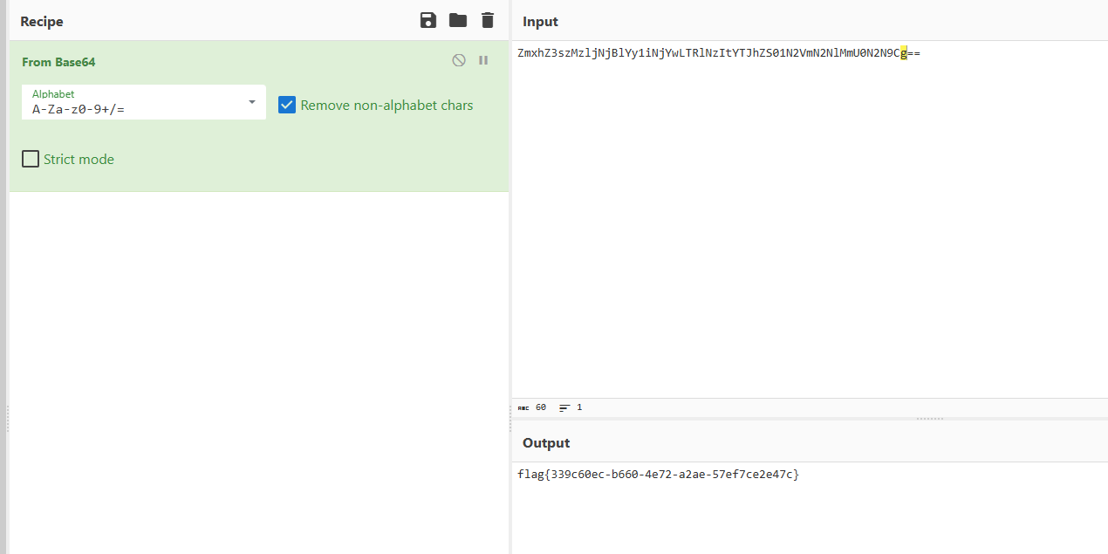Viewport: 1108px width, 554px height.
Task: Click the Output panel heading
Action: point(546,442)
